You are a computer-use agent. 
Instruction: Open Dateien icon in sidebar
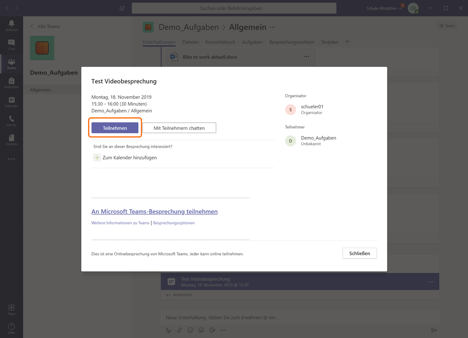[x=11, y=140]
